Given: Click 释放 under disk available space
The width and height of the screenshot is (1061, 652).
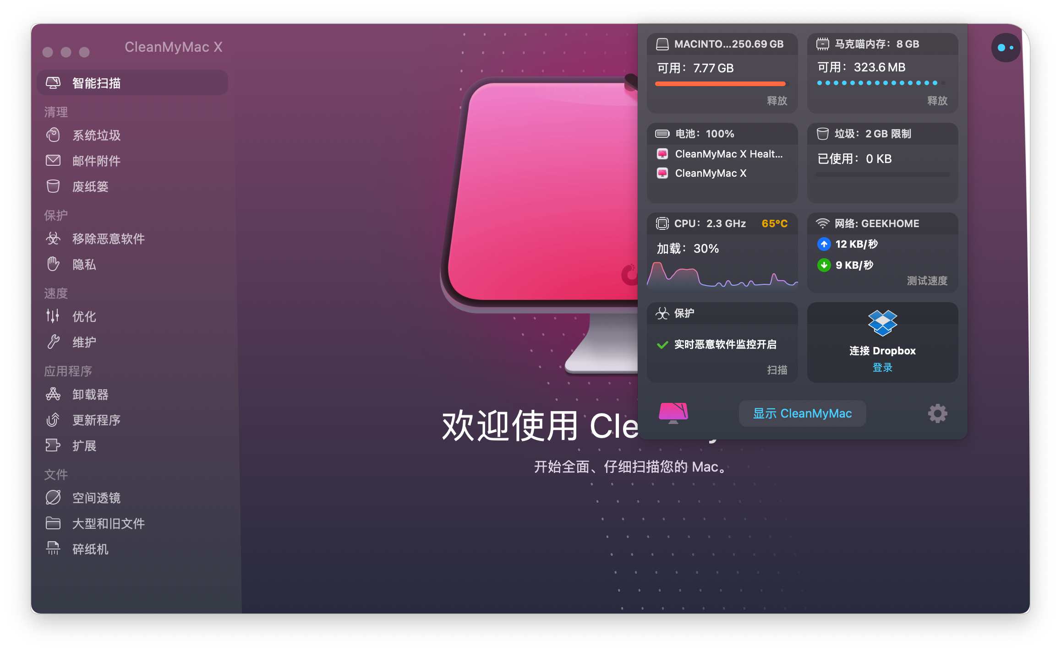Looking at the screenshot, I should tap(777, 101).
